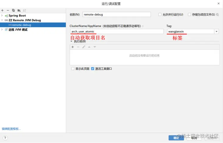This screenshot has width=223, height=143.
Task: Click the 取消 cancel button
Action: [x=194, y=138]
